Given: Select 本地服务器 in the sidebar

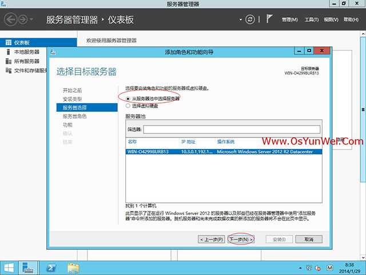Looking at the screenshot, I should [x=27, y=52].
